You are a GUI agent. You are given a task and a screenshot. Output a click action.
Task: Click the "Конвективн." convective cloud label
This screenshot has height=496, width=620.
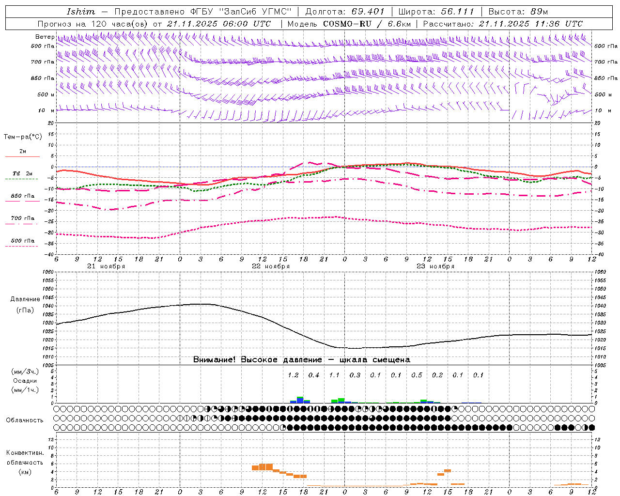(x=25, y=453)
